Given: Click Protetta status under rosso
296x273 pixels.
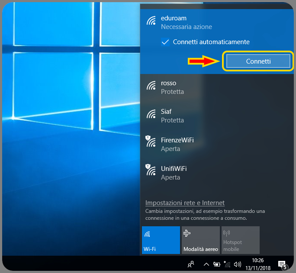Looking at the screenshot, I should point(172,92).
